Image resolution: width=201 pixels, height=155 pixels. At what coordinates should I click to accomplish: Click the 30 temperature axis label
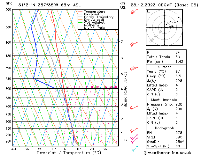point(105,149)
